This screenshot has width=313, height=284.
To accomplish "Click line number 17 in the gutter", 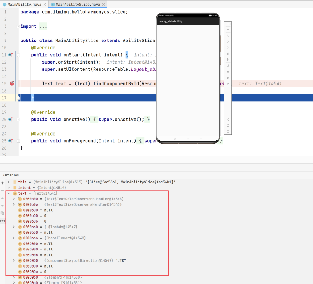I will pyautogui.click(x=4, y=98).
